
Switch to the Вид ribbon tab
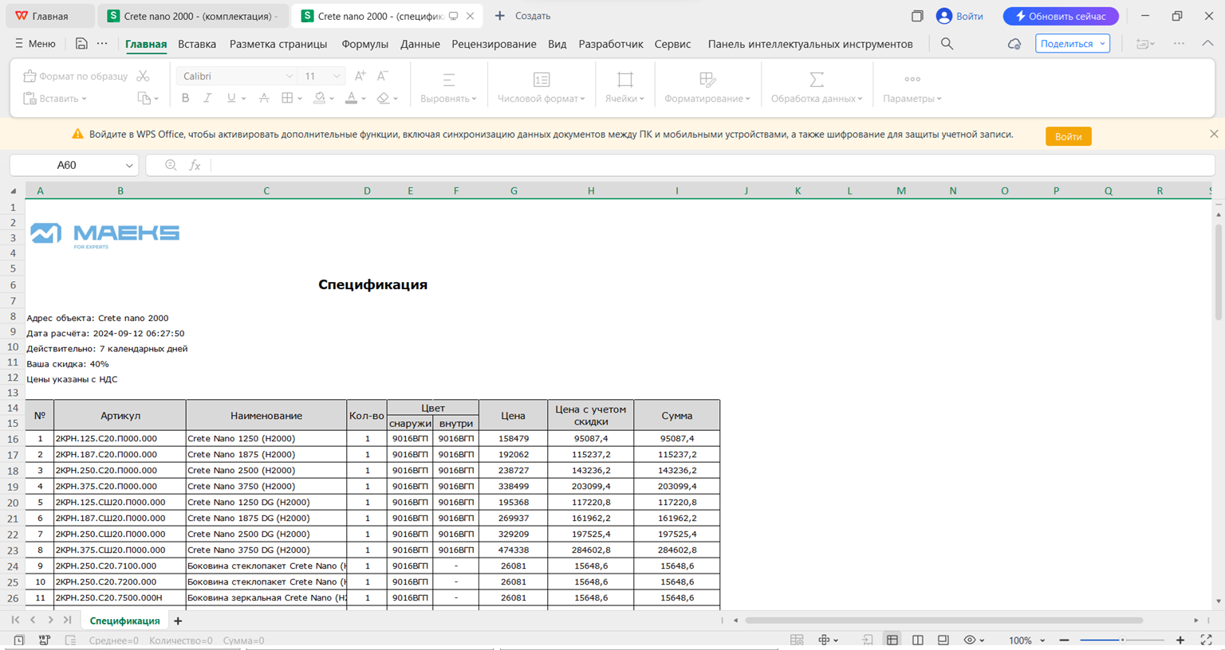(x=557, y=44)
